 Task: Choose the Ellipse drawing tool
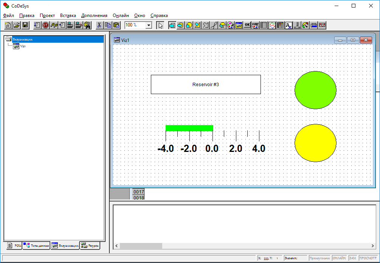click(189, 25)
